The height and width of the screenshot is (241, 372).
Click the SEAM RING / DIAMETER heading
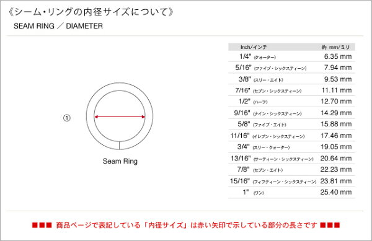[58, 26]
